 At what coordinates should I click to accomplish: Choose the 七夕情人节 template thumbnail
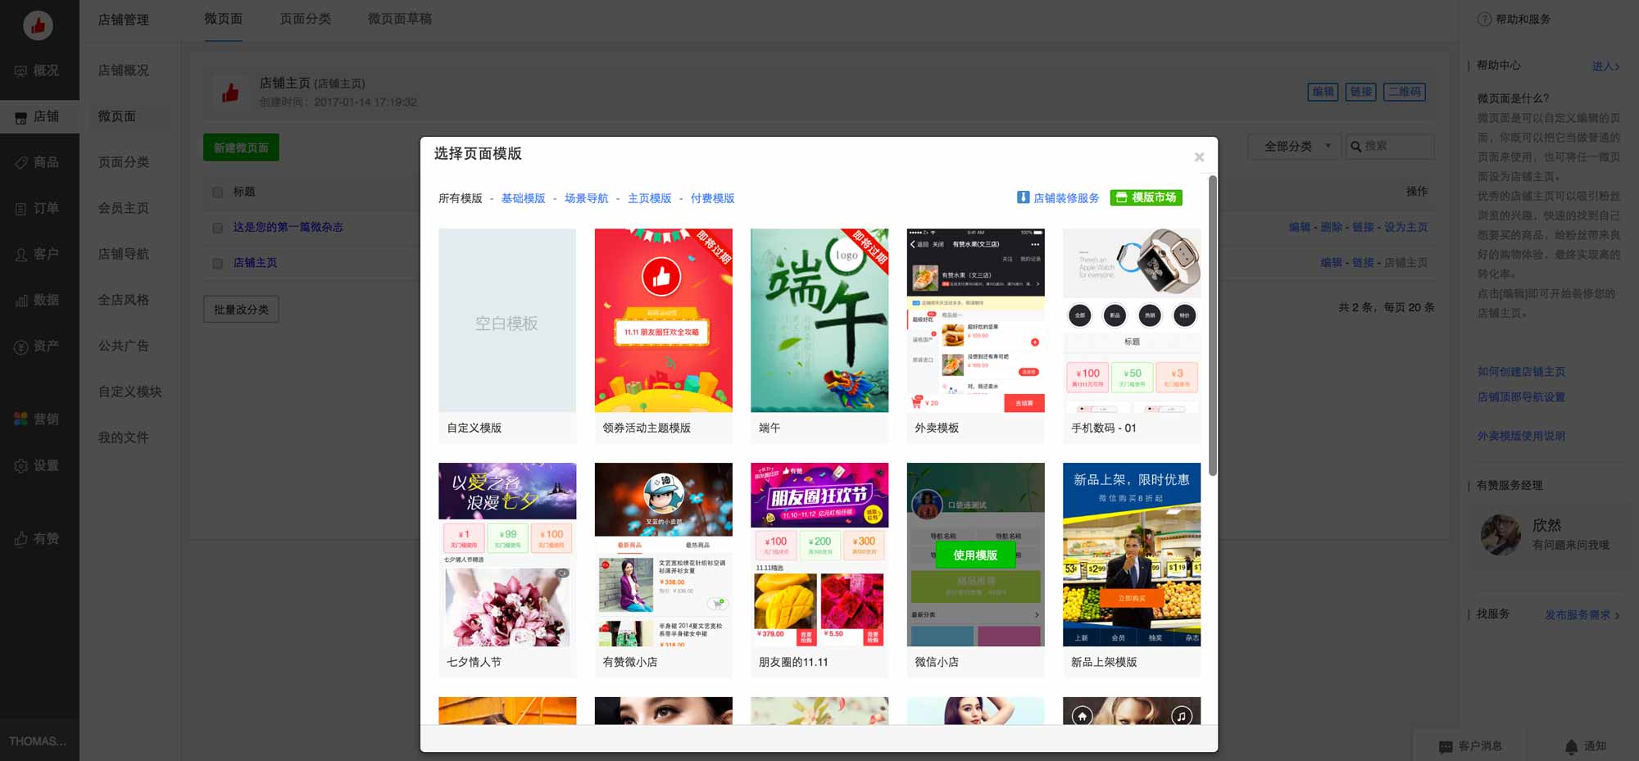(507, 555)
